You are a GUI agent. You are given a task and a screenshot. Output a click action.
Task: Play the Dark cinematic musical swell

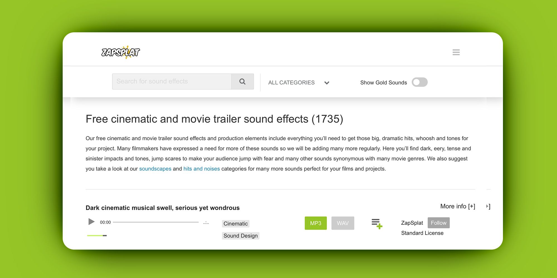coord(91,222)
